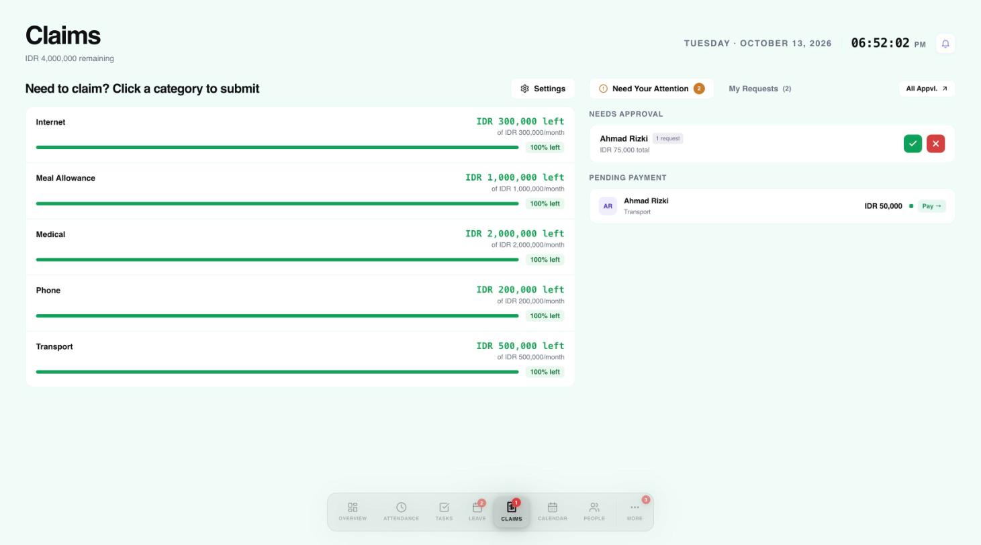Click Ahmad Rizki name under Needs Approval
981x545 pixels.
pyautogui.click(x=624, y=138)
